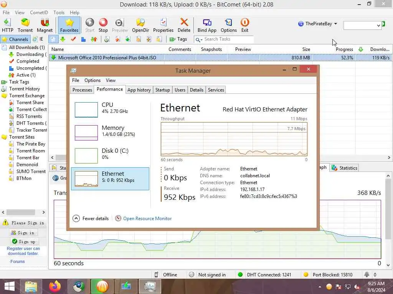This screenshot has width=393, height=294.
Task: Show completed tasks via red checkmark filter
Action: [73, 39]
